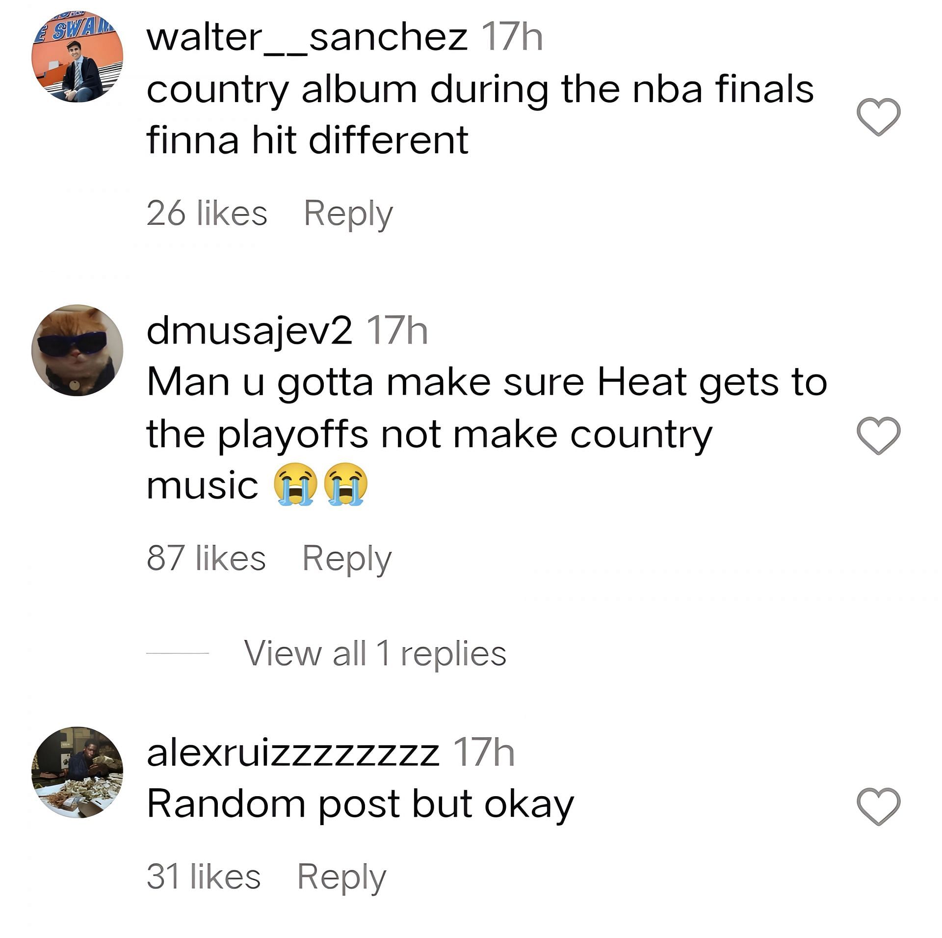This screenshot has height=938, width=942.
Task: Open dmusajev2's cat avatar
Action: coord(77,350)
